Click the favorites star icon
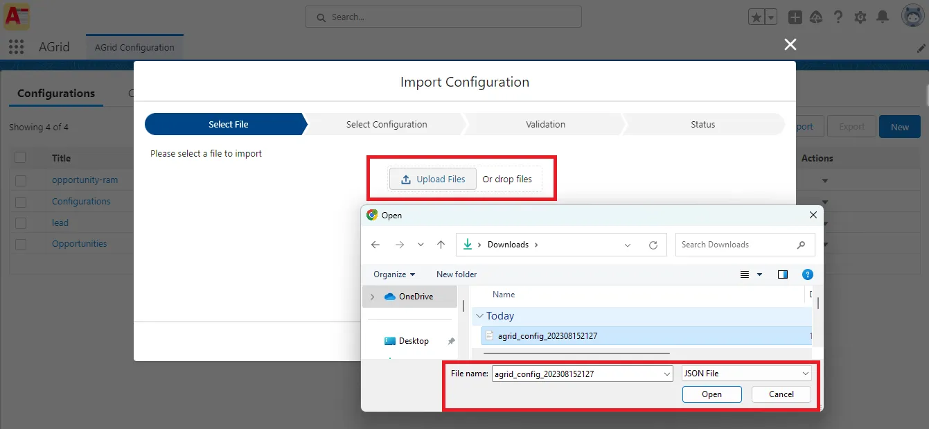 coord(757,16)
